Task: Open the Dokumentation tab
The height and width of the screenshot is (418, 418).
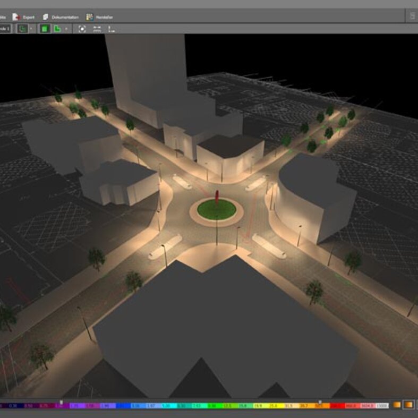Action: [65, 17]
